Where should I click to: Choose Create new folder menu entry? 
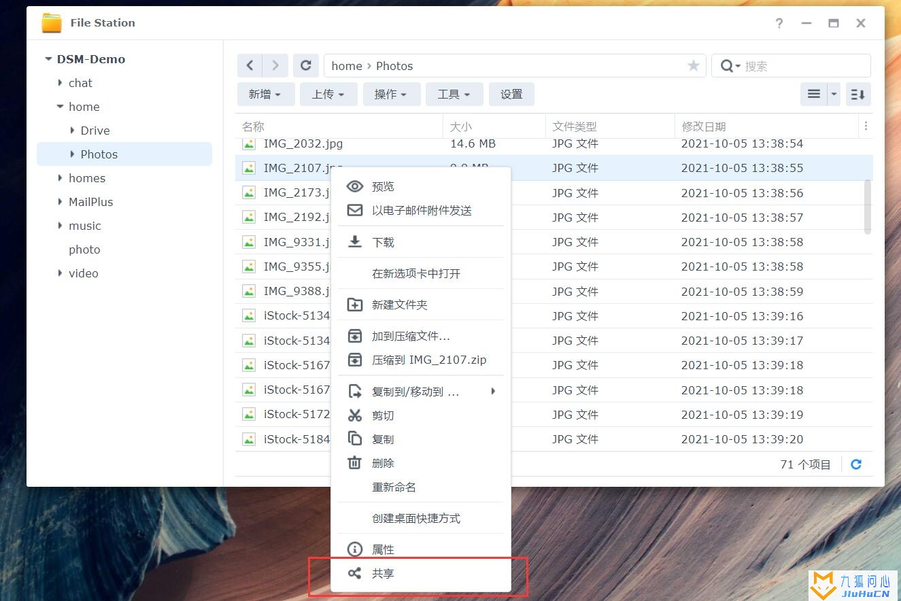[420, 305]
